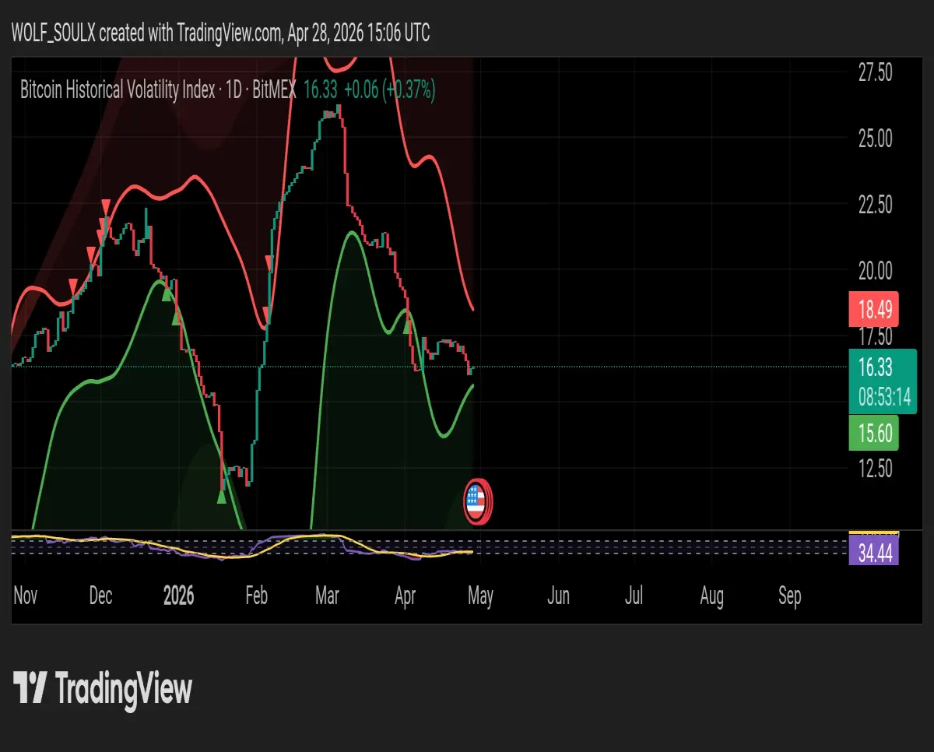Click the 16.33 value in the chart legend

coord(320,90)
